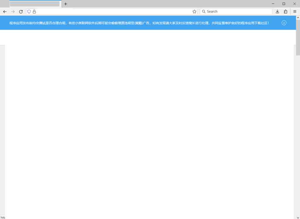Dismiss the blue notice banner

[284, 23]
